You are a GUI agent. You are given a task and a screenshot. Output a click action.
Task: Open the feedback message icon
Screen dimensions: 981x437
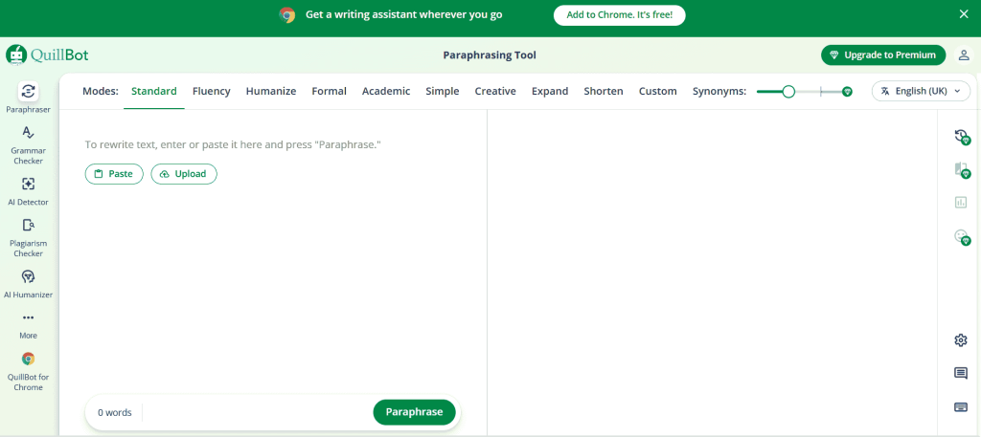(x=960, y=373)
